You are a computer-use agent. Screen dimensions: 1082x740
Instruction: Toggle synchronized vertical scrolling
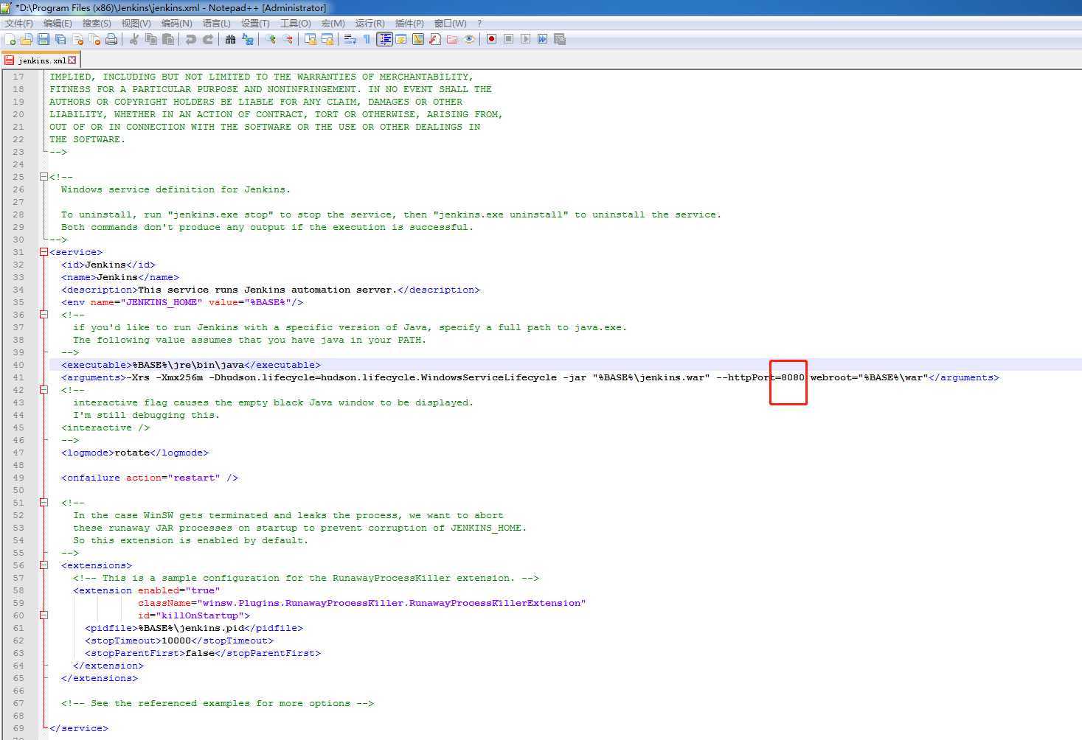point(310,39)
